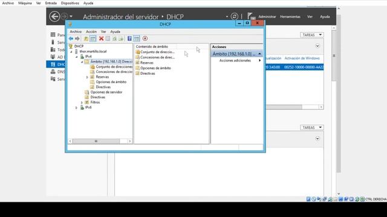Screen dimensions: 387x217
Task: Open the blue Help book toolbar icon
Action: [x=129, y=39]
